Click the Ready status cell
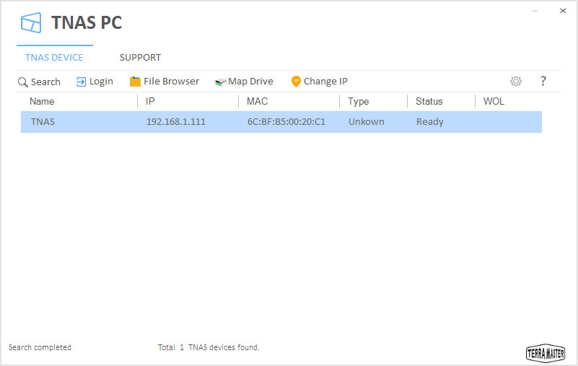578x366 pixels. tap(430, 122)
